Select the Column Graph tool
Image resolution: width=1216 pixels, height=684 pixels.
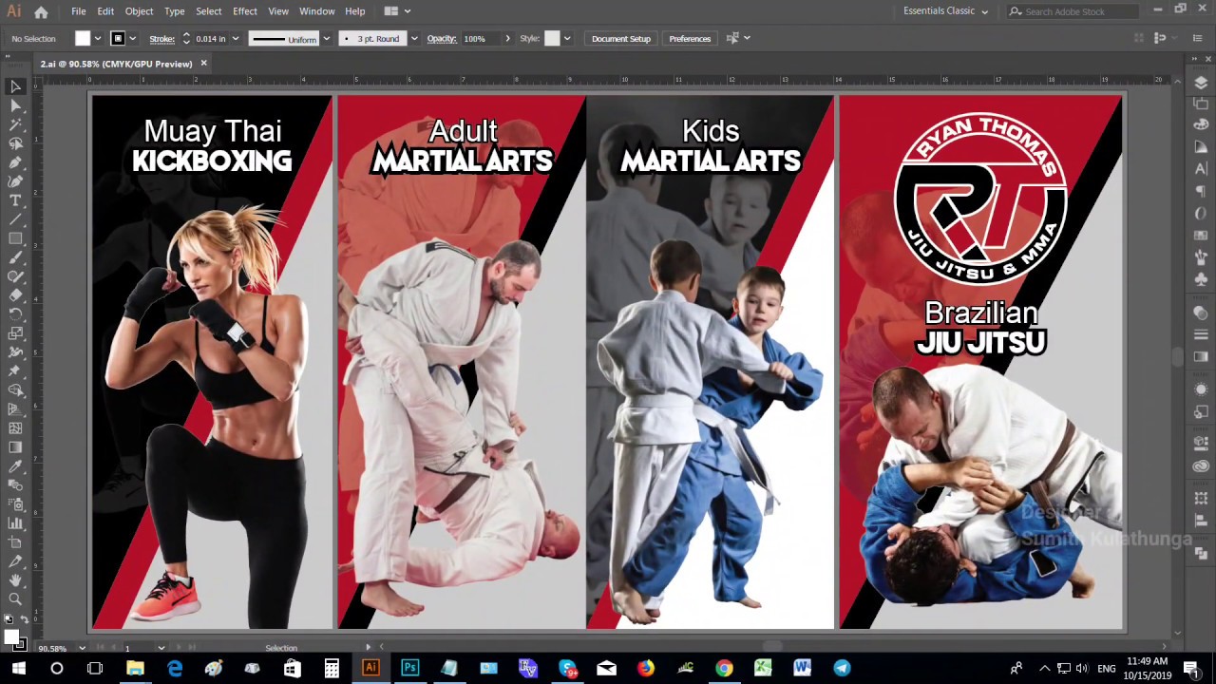(x=15, y=523)
